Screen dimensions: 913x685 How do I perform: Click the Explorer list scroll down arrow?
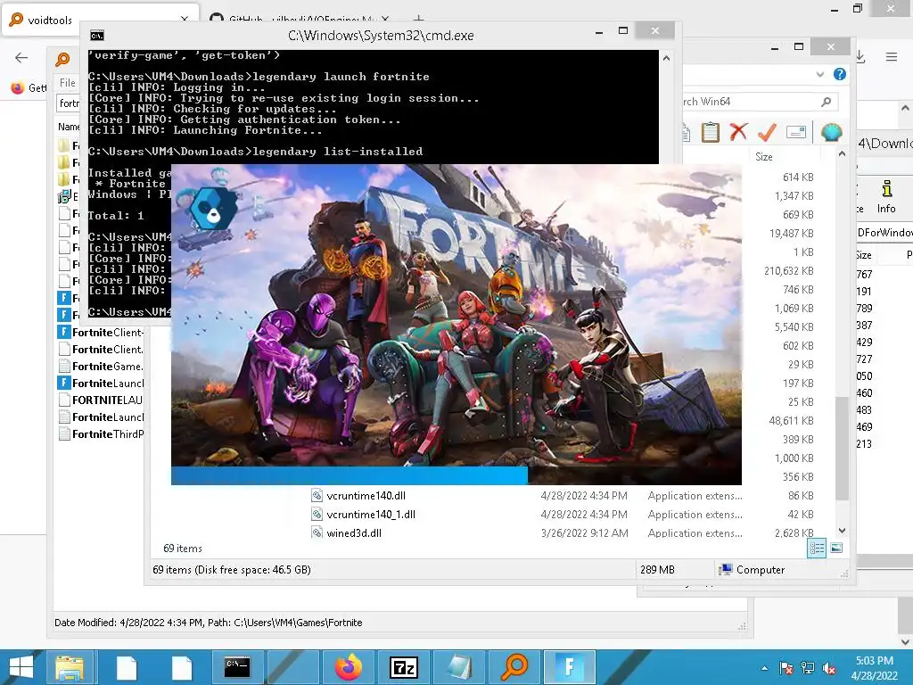click(x=842, y=531)
